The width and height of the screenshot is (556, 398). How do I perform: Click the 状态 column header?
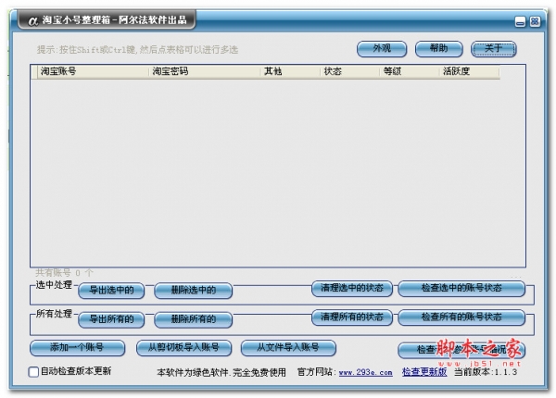(x=349, y=71)
